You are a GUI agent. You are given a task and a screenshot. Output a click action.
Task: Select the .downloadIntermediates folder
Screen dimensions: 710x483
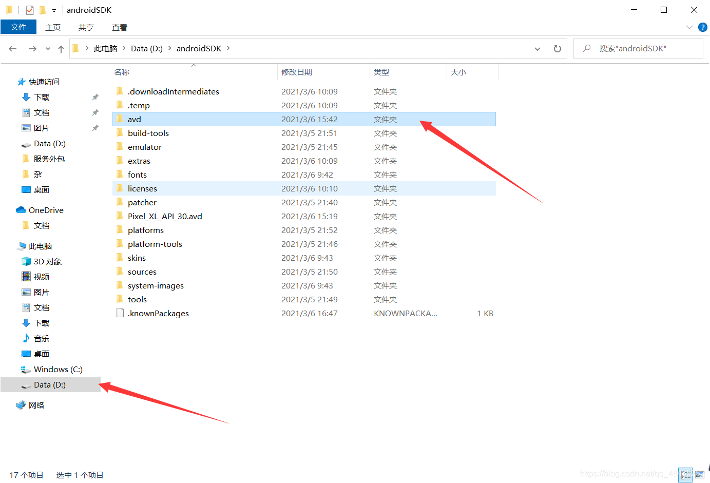point(304,91)
